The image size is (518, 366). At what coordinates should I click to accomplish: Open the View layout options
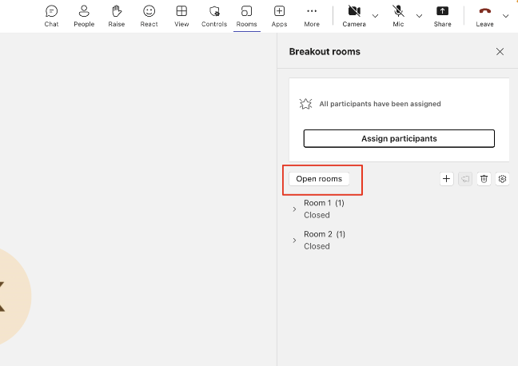click(x=181, y=15)
